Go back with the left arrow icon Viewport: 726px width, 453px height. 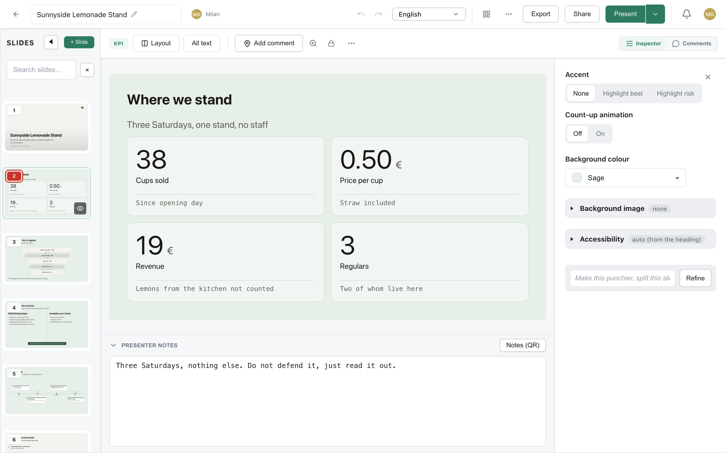pyautogui.click(x=16, y=14)
